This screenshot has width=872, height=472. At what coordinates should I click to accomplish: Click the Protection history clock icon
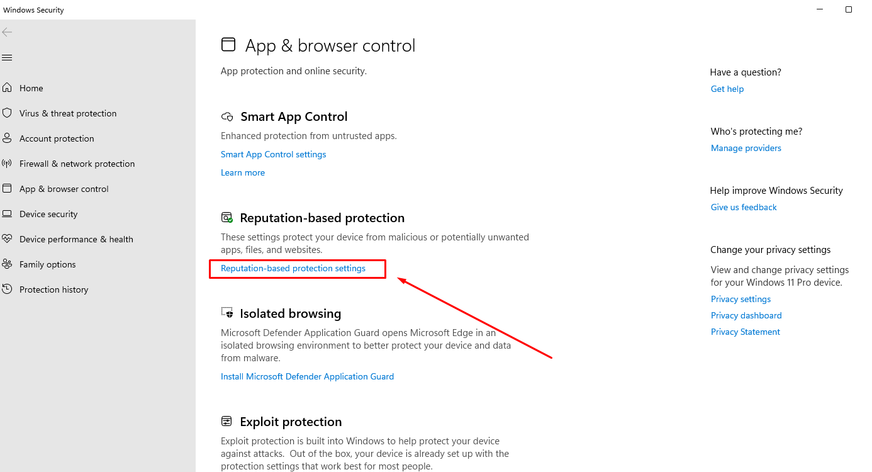(x=7, y=289)
